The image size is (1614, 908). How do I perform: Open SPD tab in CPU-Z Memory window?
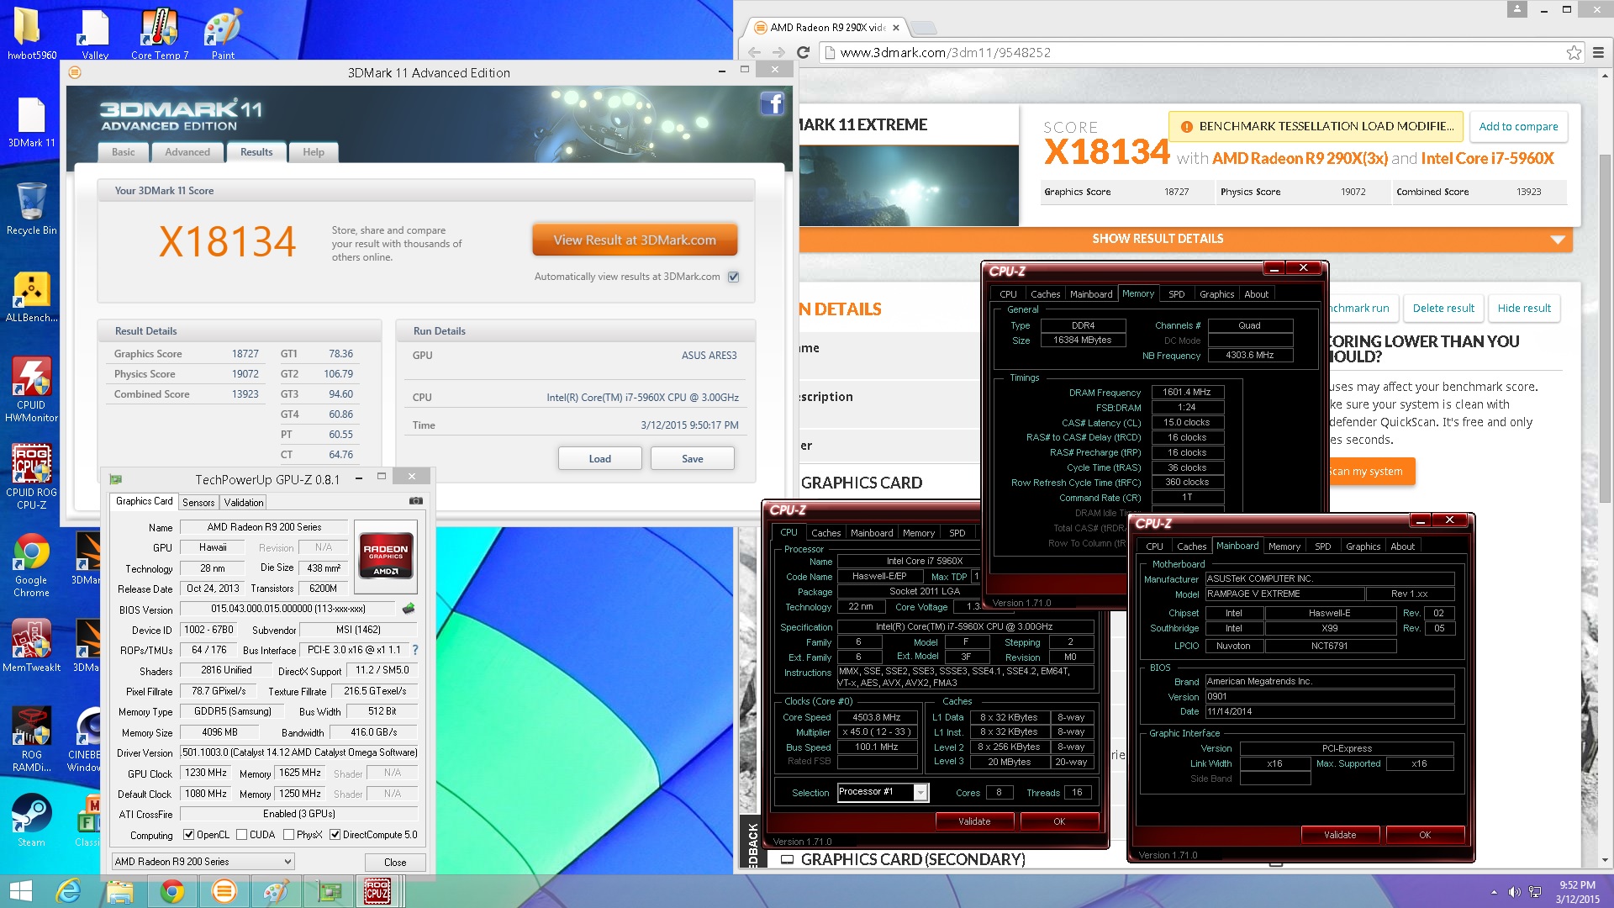(x=1177, y=294)
